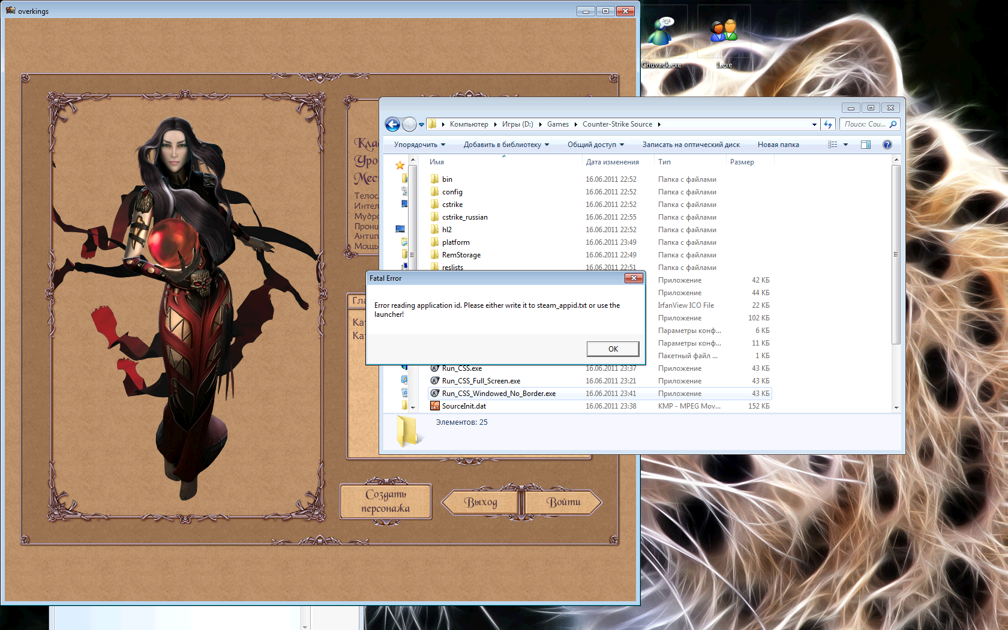This screenshot has width=1008, height=630.
Task: Expand the arrow after Компьютер breadcrumb
Action: [496, 124]
